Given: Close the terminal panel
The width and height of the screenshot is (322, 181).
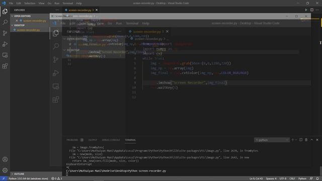Looking at the screenshot, I should [317, 140].
